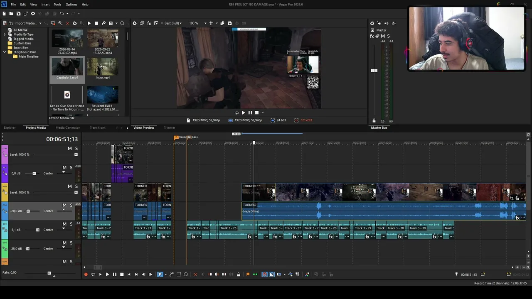Open the Import Media dropdown arrow
The height and width of the screenshot is (299, 532).
click(x=40, y=23)
